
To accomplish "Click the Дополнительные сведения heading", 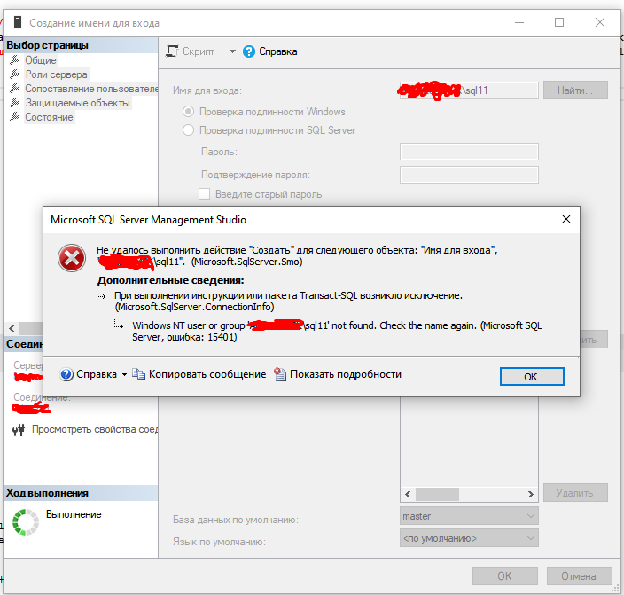I will tap(171, 280).
